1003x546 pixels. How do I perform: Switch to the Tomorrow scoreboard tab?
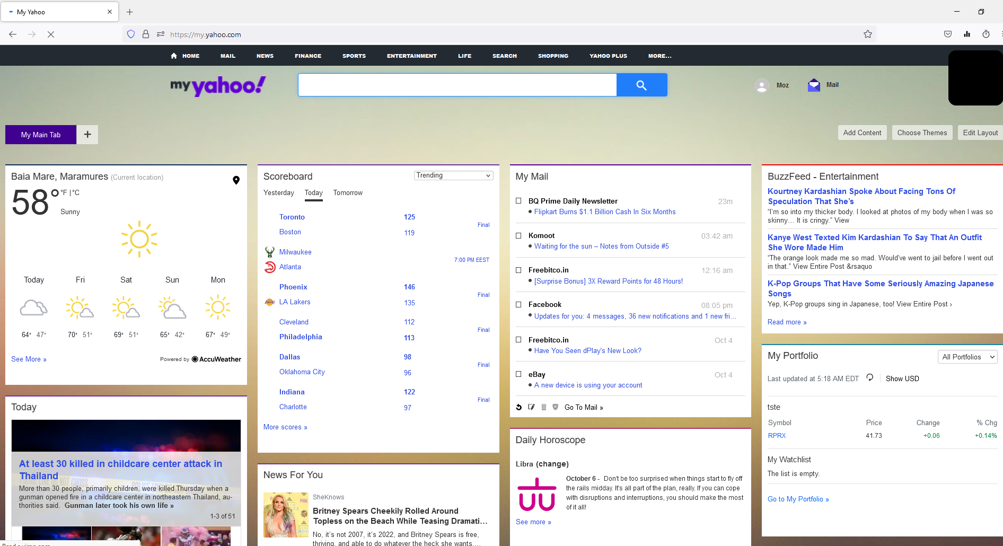click(x=347, y=192)
